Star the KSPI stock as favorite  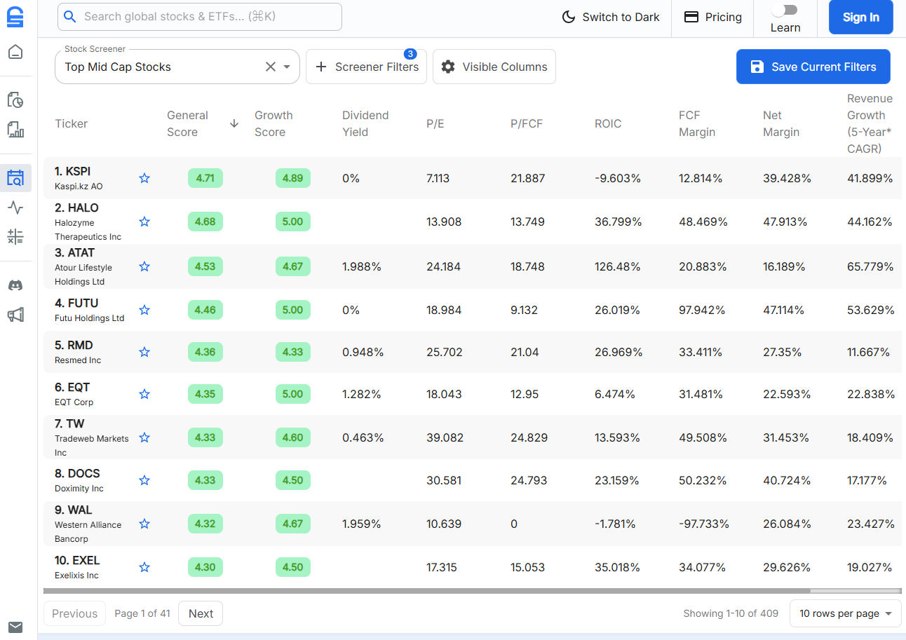pyautogui.click(x=144, y=178)
